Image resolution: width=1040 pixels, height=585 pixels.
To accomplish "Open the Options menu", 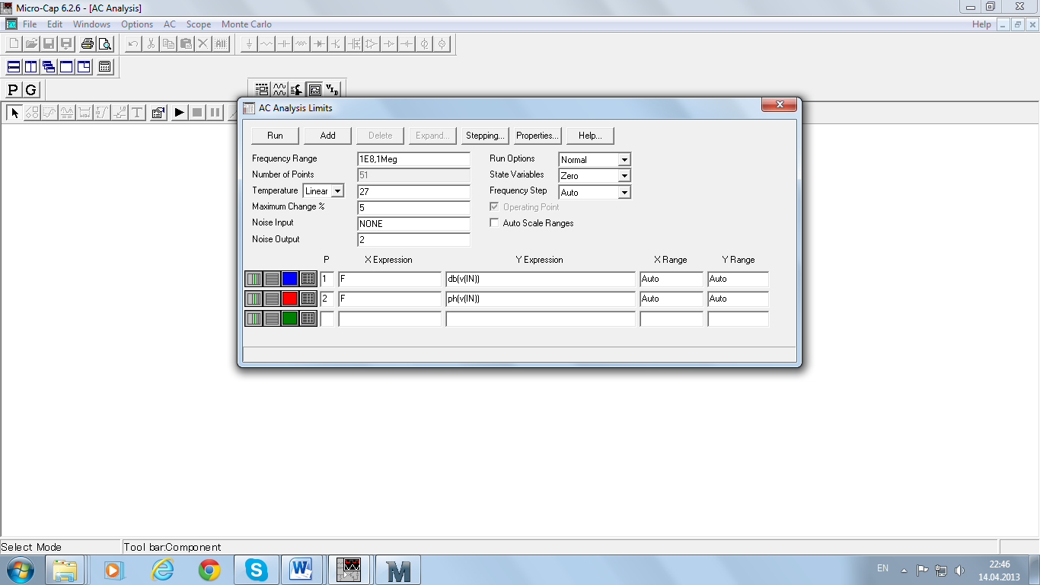I will (137, 24).
